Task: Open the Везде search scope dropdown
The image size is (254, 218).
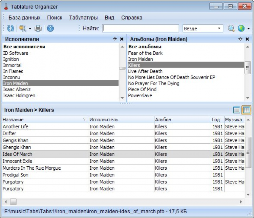Action: 203,28
